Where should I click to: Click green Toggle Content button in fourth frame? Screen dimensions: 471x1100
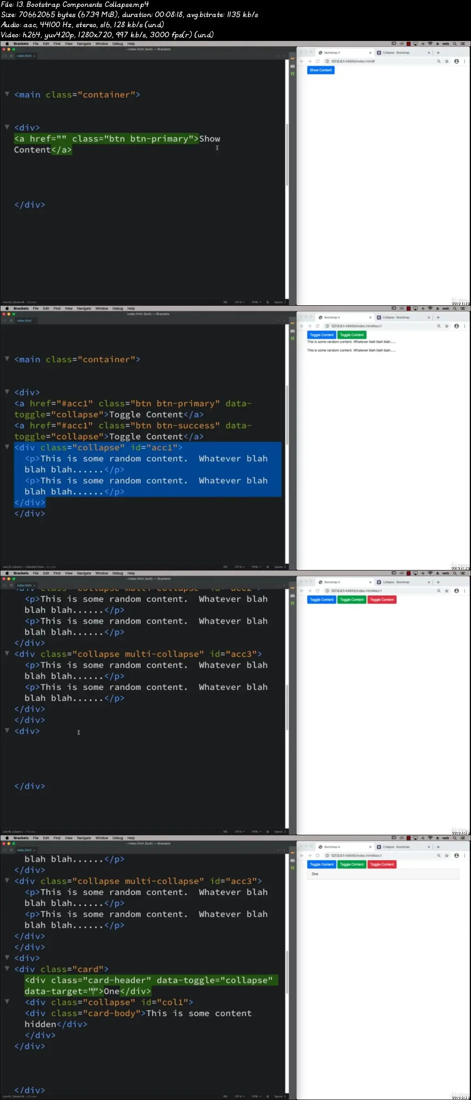352,865
